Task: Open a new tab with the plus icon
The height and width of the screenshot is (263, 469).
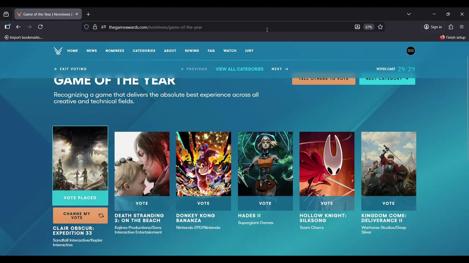Action: (88, 14)
